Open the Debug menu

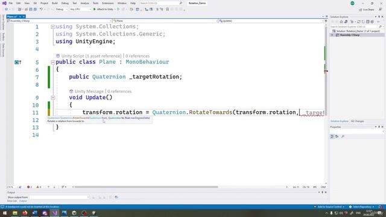65,3
